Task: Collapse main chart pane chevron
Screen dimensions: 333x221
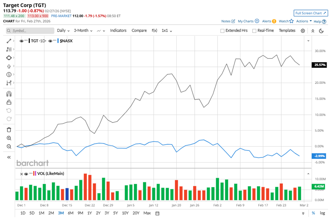Action: (x=308, y=41)
